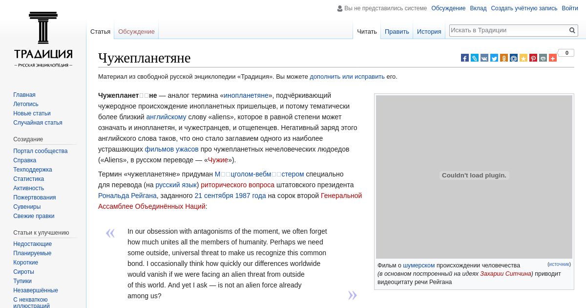Open Пожертвования link
Viewport: 586px width, 308px height.
pos(35,198)
